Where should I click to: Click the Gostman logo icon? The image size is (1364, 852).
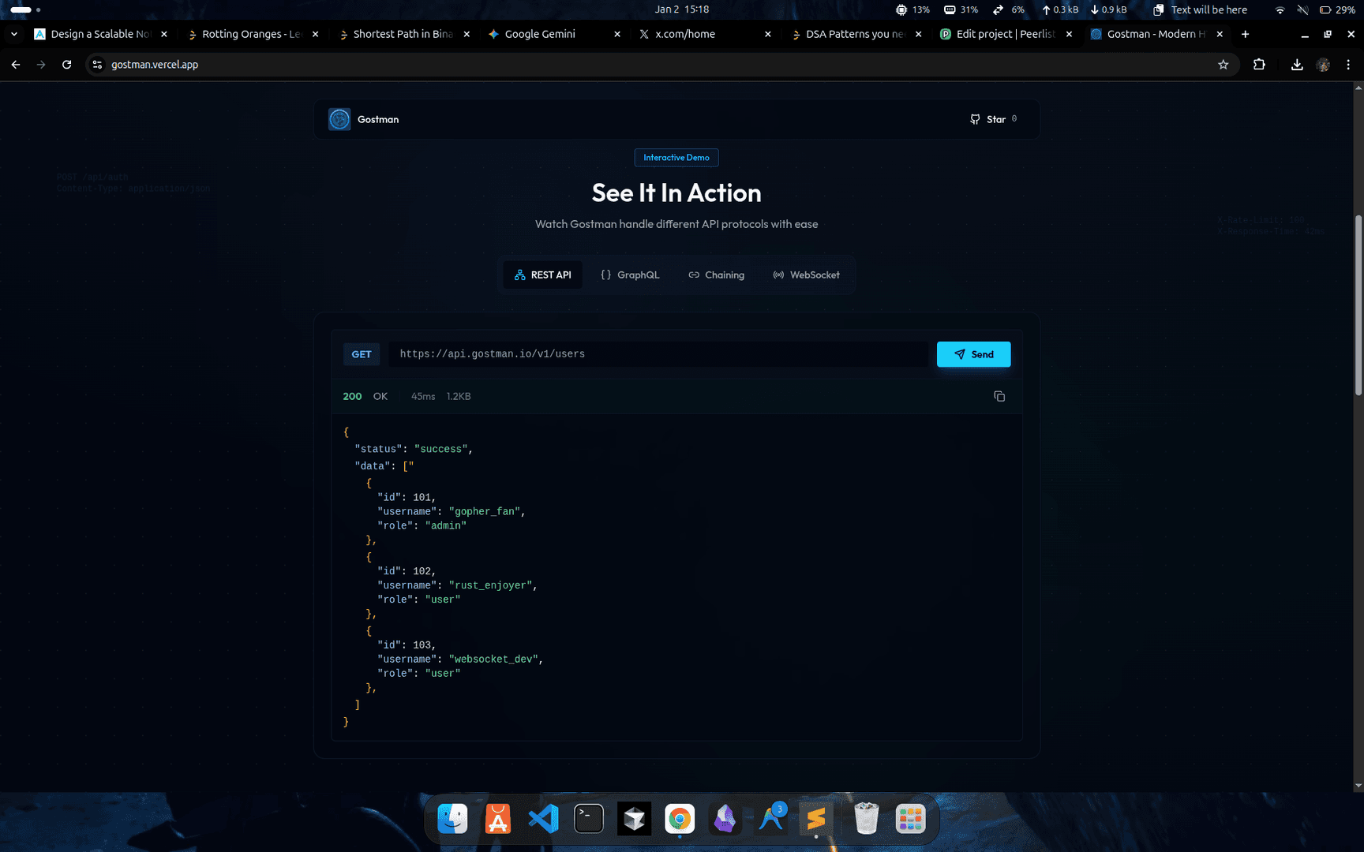pyautogui.click(x=339, y=119)
